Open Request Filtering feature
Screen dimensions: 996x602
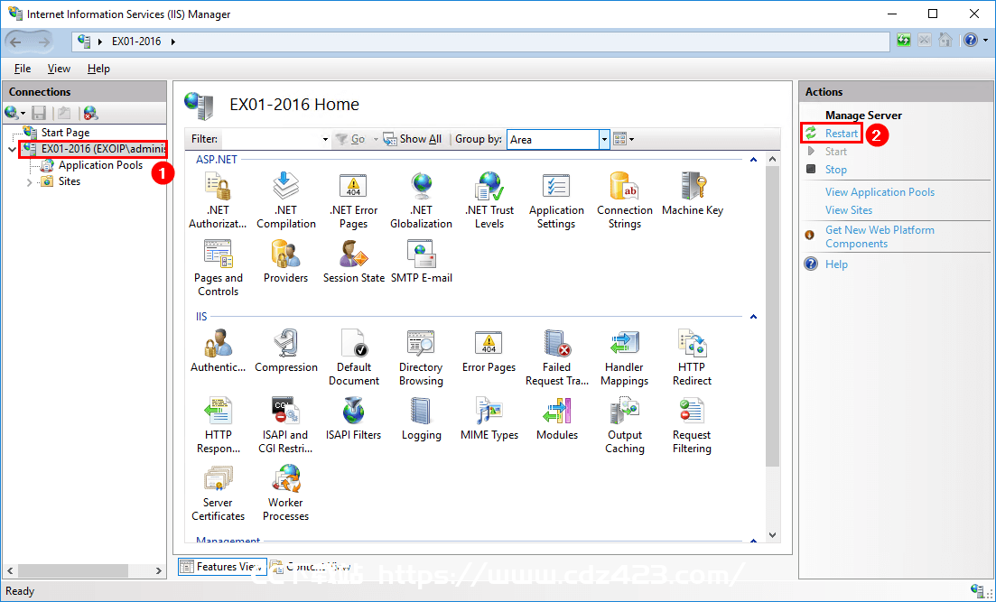tap(693, 425)
